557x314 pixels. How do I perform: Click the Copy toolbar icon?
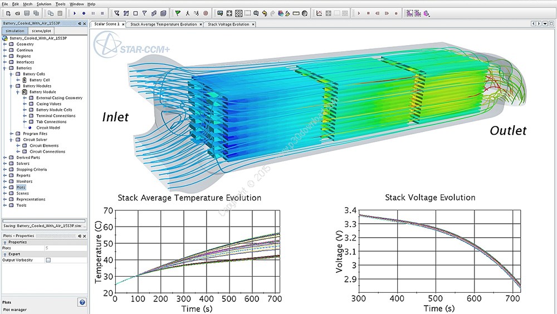[x=51, y=13]
